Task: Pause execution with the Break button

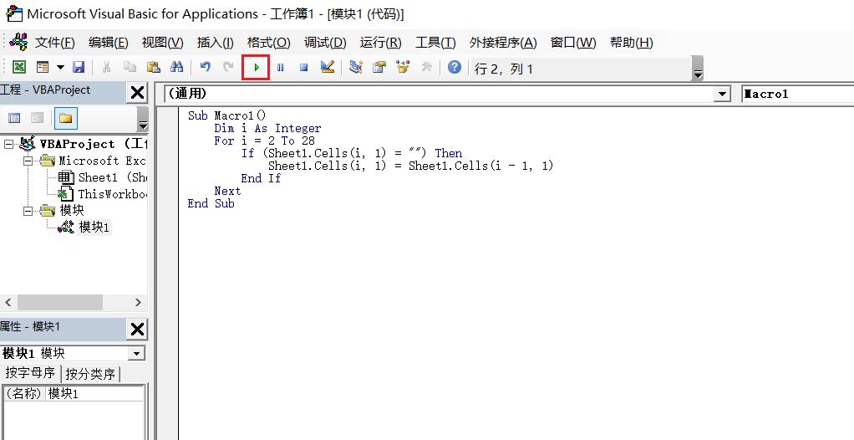Action: pyautogui.click(x=280, y=68)
